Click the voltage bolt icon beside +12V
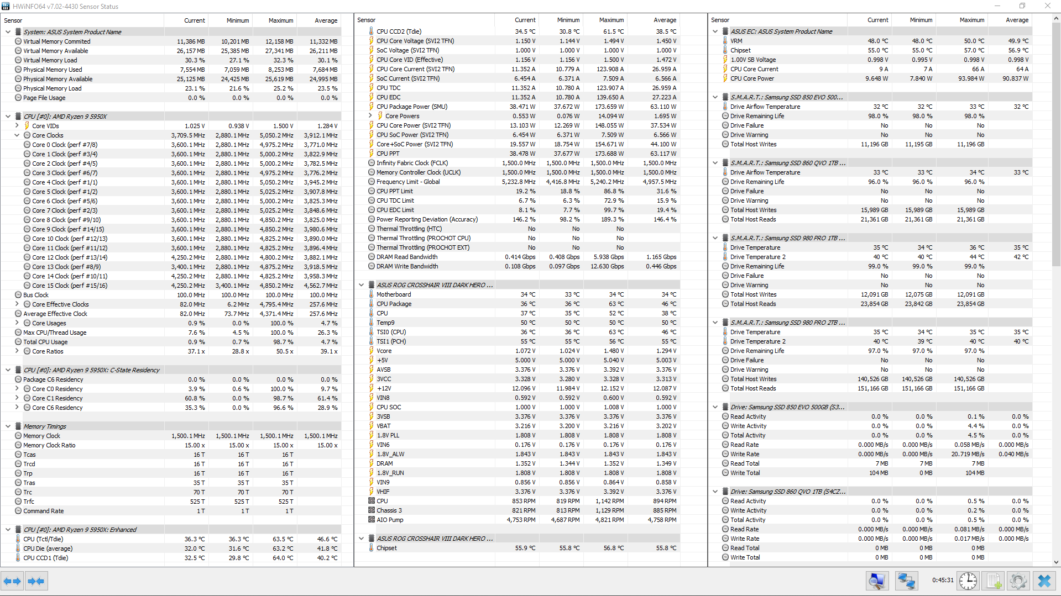The image size is (1061, 596). pyautogui.click(x=372, y=388)
